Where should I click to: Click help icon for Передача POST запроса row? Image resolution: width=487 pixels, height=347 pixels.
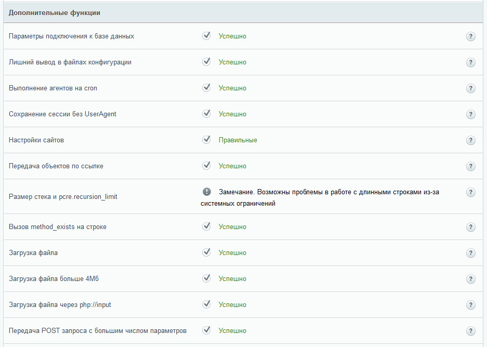pos(471,331)
